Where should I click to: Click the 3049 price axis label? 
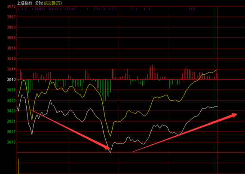tap(11, 58)
